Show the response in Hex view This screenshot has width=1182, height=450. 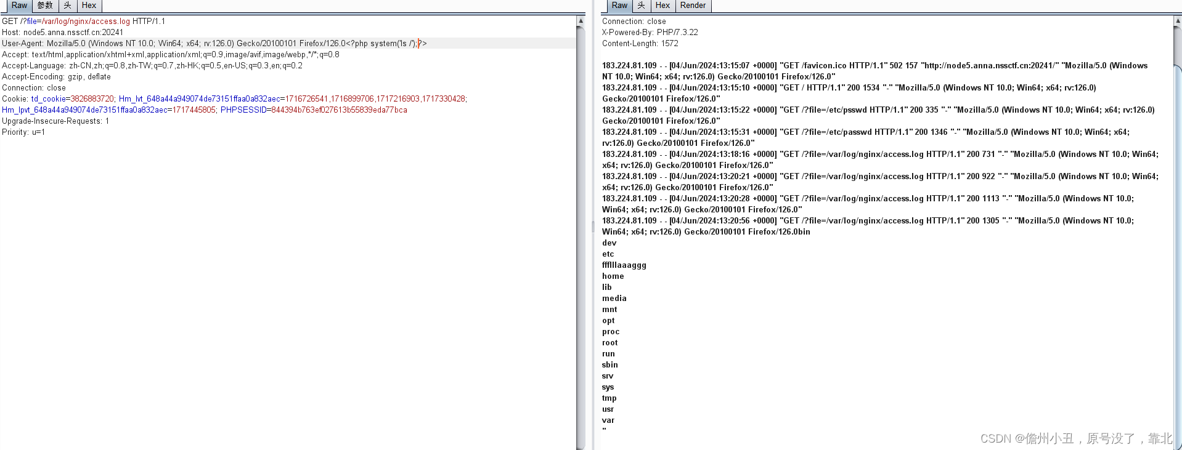[662, 6]
